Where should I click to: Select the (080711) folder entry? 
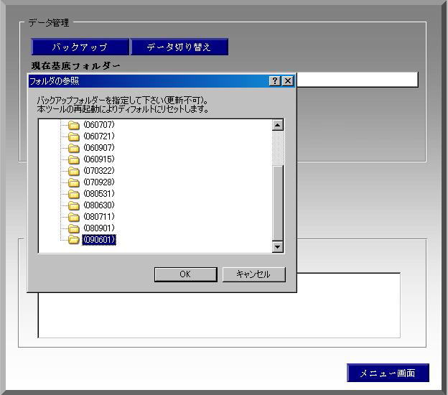(99, 217)
